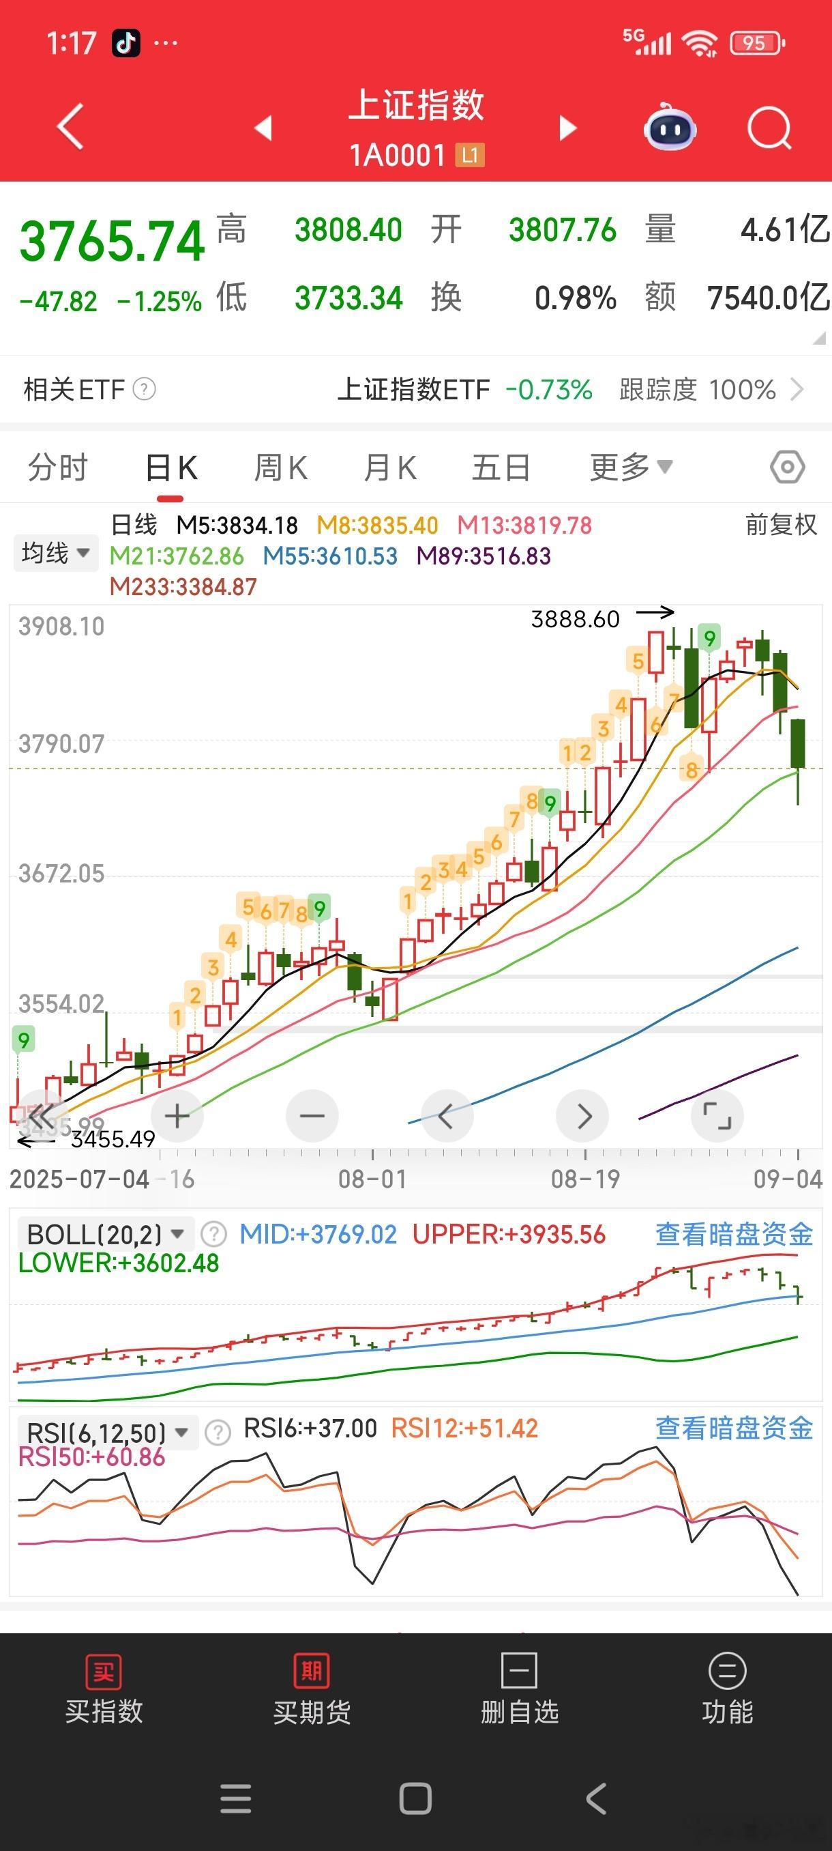This screenshot has width=832, height=1851.
Task: Tap help icon next to 相关ETF
Action: click(x=145, y=390)
